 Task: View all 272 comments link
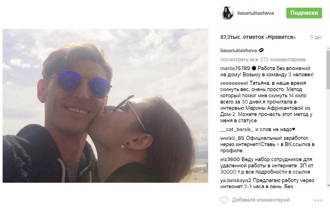tap(263, 60)
